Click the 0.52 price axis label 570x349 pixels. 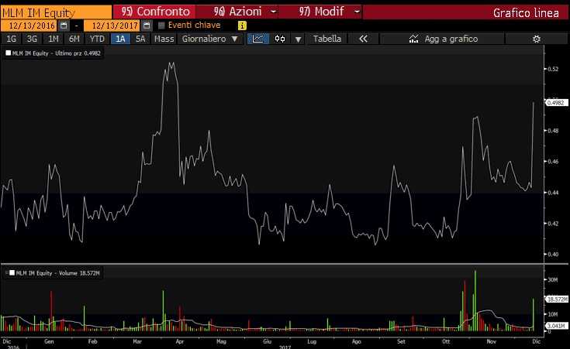click(x=553, y=69)
